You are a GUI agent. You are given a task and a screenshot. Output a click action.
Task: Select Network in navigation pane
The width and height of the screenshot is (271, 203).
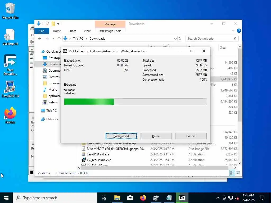(x=49, y=119)
